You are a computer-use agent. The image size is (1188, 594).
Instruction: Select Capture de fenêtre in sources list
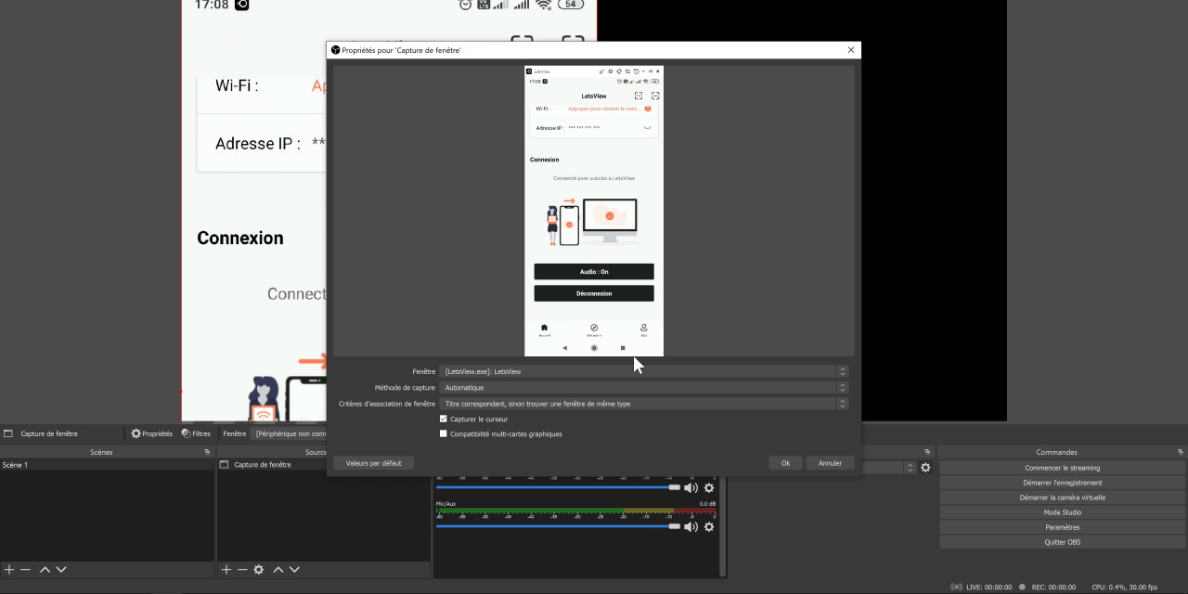click(263, 465)
